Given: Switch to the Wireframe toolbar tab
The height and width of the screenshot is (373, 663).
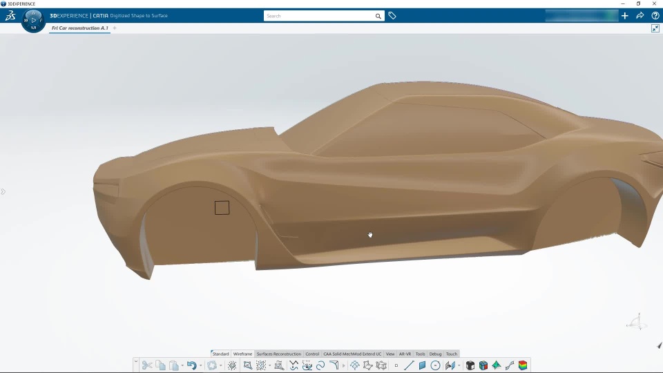Looking at the screenshot, I should (x=242, y=354).
